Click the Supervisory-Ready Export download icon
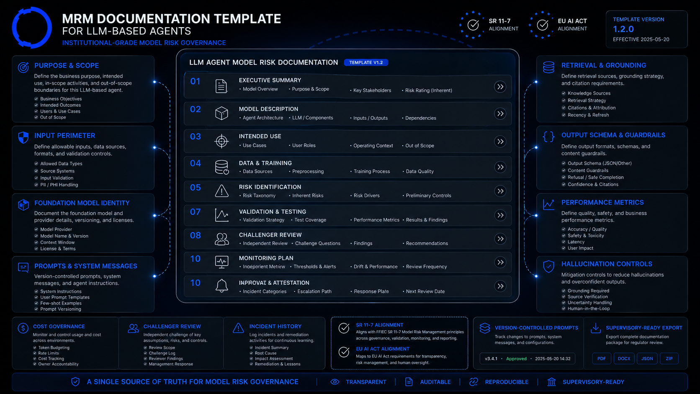 coord(595,328)
